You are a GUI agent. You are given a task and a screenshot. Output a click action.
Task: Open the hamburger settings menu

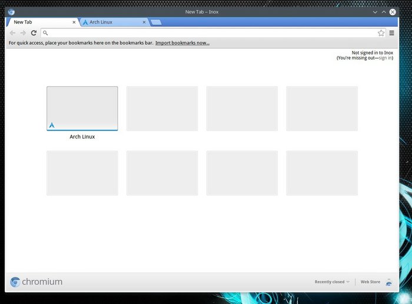pos(392,33)
